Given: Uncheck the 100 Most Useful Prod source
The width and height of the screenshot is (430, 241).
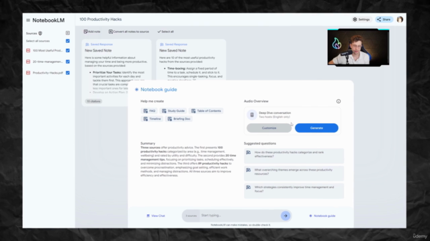Looking at the screenshot, I should (x=68, y=51).
